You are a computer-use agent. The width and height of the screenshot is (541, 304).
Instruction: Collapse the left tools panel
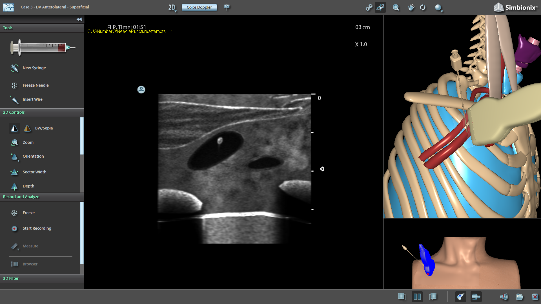click(x=79, y=19)
